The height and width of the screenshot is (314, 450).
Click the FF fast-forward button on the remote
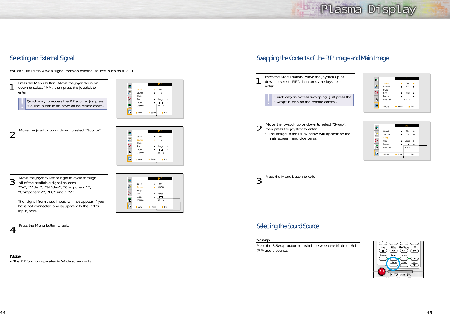pyautogui.click(x=415, y=251)
